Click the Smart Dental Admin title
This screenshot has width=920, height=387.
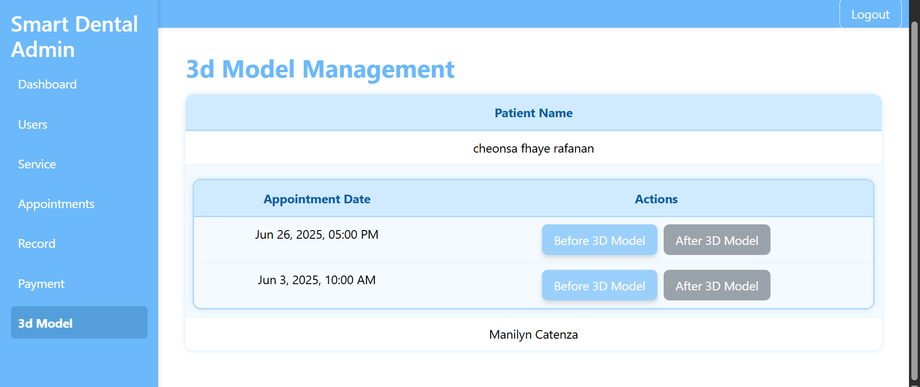pos(74,36)
